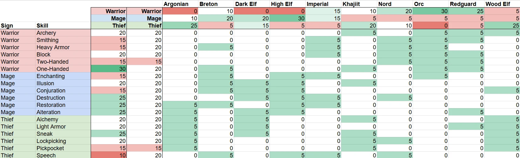The height and width of the screenshot is (158, 520).
Task: Select the dark green 30 One-Handed cell
Action: click(109, 69)
